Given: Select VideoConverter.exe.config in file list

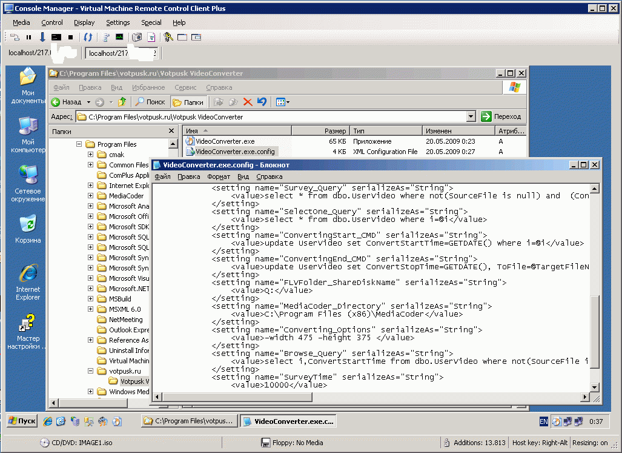Looking at the screenshot, I should tap(231, 152).
